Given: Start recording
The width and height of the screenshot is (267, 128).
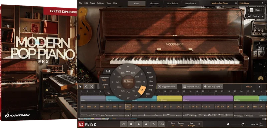Looking at the screenshot, I should click(146, 124).
